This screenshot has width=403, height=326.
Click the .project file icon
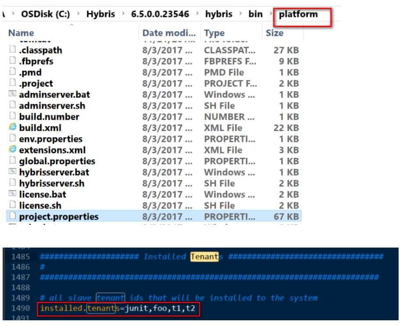[x=12, y=82]
